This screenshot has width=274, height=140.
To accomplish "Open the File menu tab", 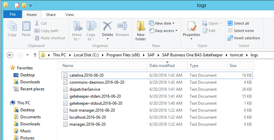I will click(x=13, y=14).
